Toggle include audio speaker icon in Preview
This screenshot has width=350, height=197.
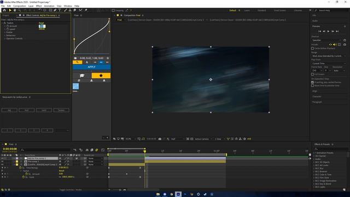335,45
